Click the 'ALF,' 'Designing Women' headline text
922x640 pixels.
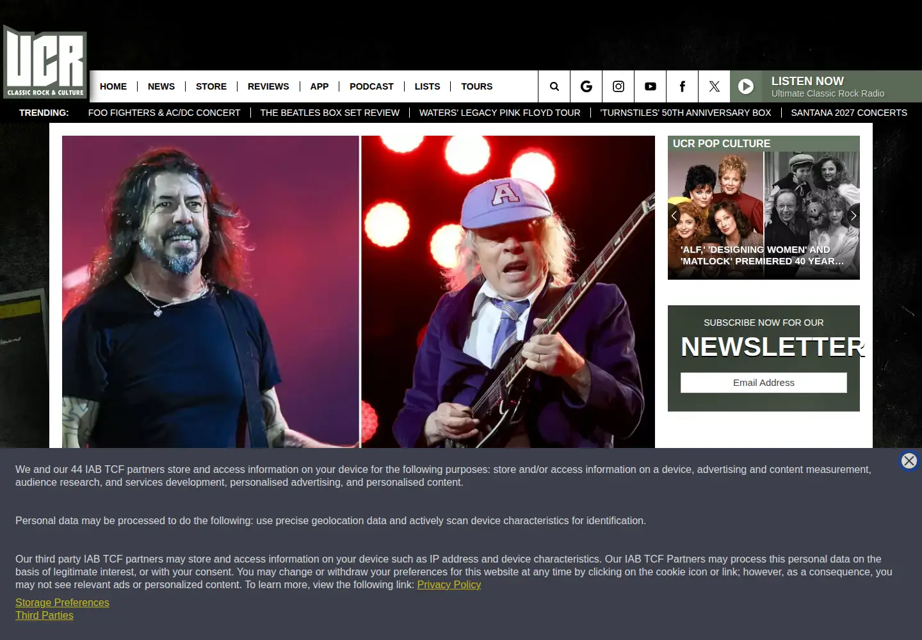(763, 255)
